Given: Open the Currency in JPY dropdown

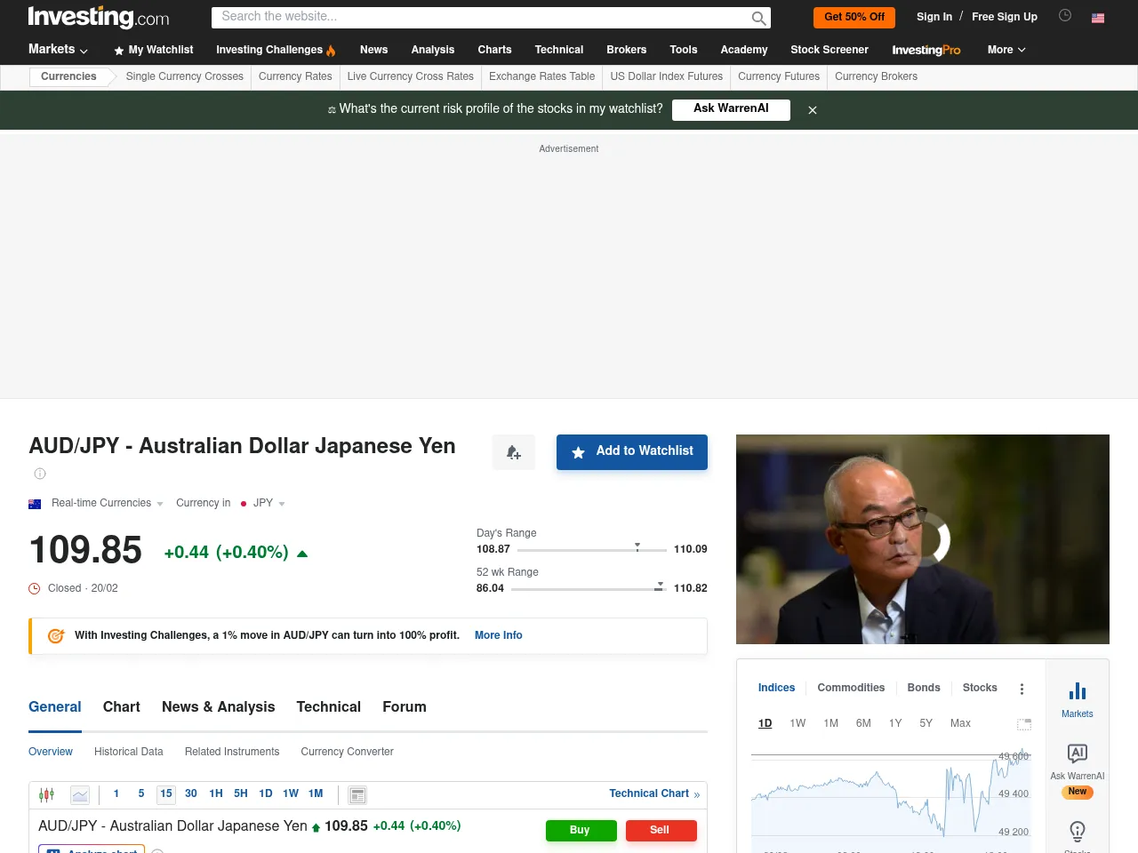Looking at the screenshot, I should pos(263,503).
